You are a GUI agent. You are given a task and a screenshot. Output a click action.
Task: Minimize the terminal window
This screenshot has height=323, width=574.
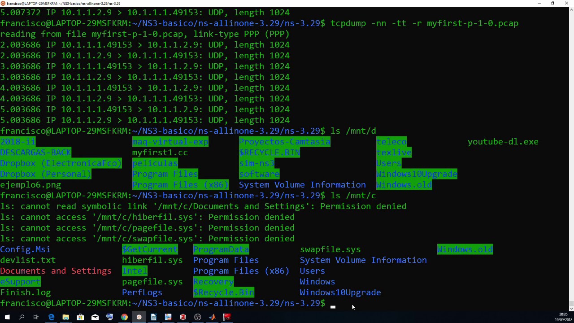(539, 3)
